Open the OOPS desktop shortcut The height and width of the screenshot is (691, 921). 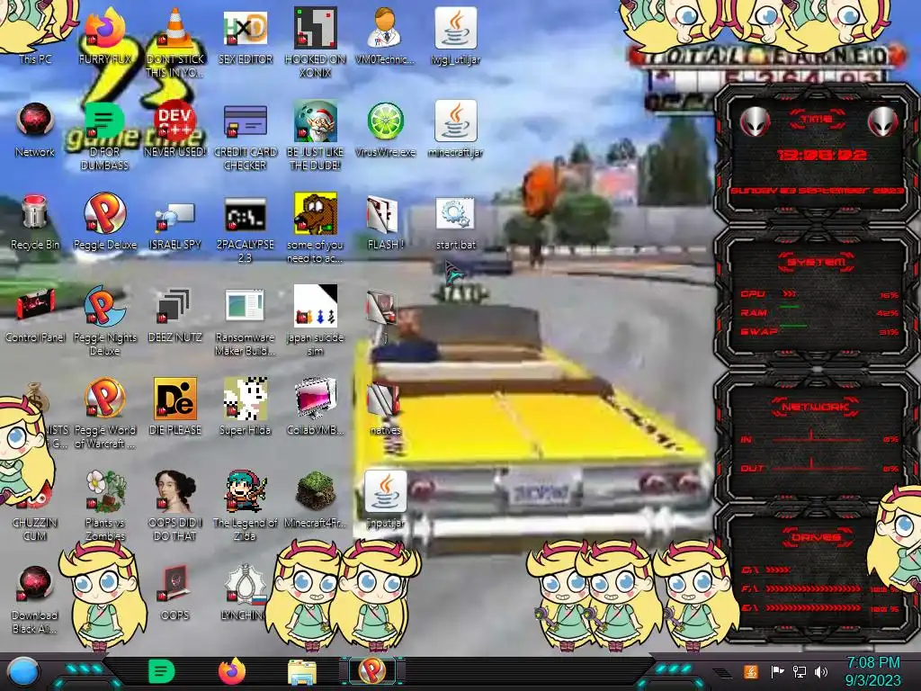pos(174,592)
